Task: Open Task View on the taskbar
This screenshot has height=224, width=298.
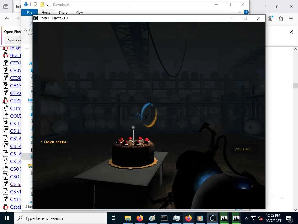Action: [x=114, y=218]
